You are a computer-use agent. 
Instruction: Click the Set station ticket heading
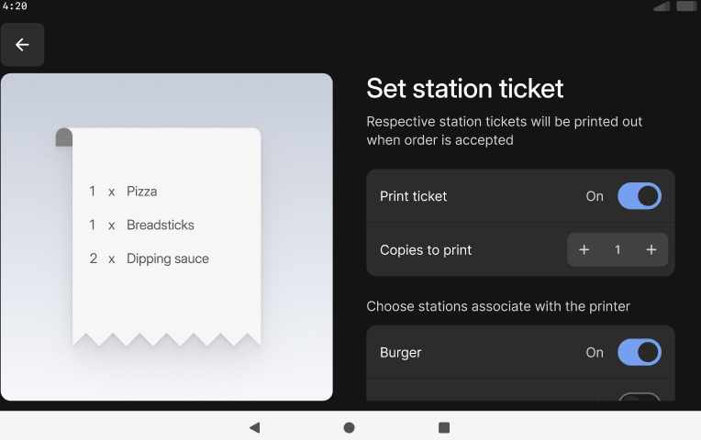(x=465, y=88)
